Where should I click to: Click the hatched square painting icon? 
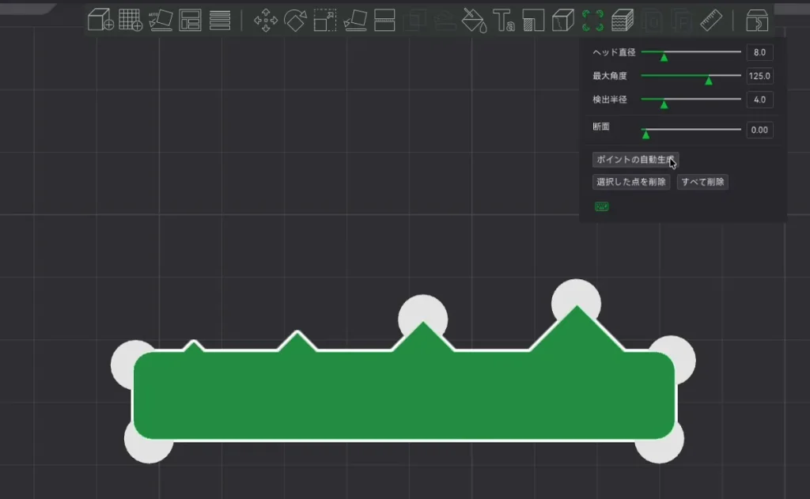pyautogui.click(x=533, y=21)
